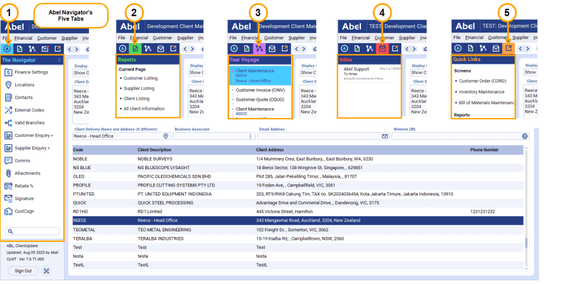Click the Finance Settings icon in Navigator
Screen dimensions: 574x284
tap(8, 72)
